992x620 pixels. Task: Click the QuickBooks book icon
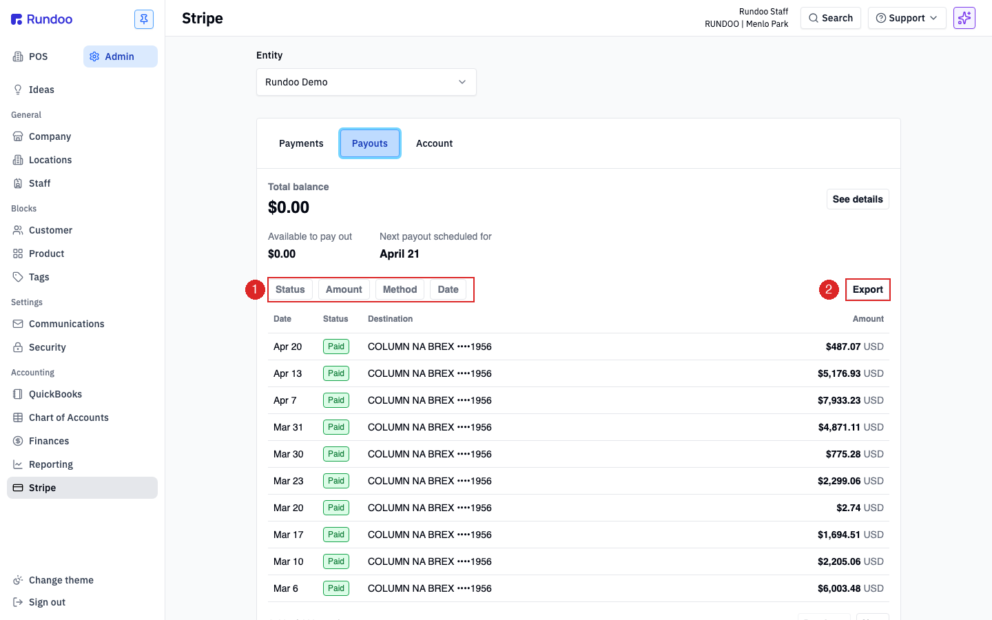pos(18,394)
